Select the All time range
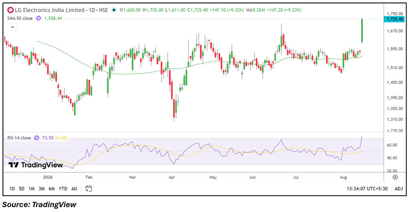Image resolution: width=408 pixels, height=212 pixels. click(74, 189)
